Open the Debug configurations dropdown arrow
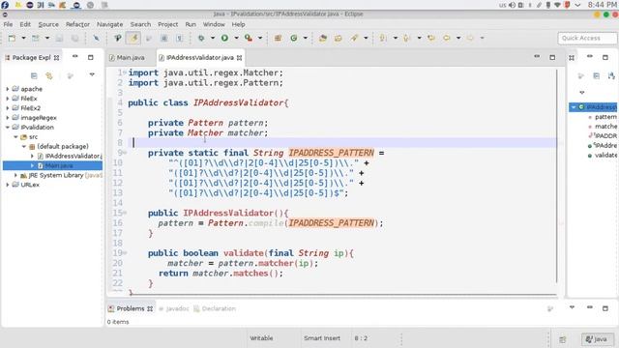Image resolution: width=619 pixels, height=348 pixels. click(213, 38)
